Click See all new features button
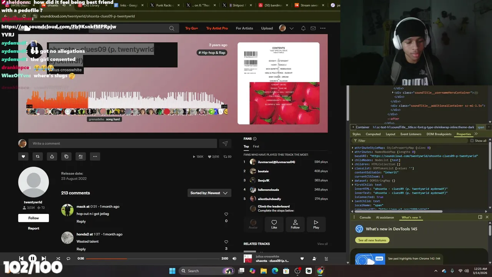Image resolution: width=492 pixels, height=277 pixels. pos(372,240)
